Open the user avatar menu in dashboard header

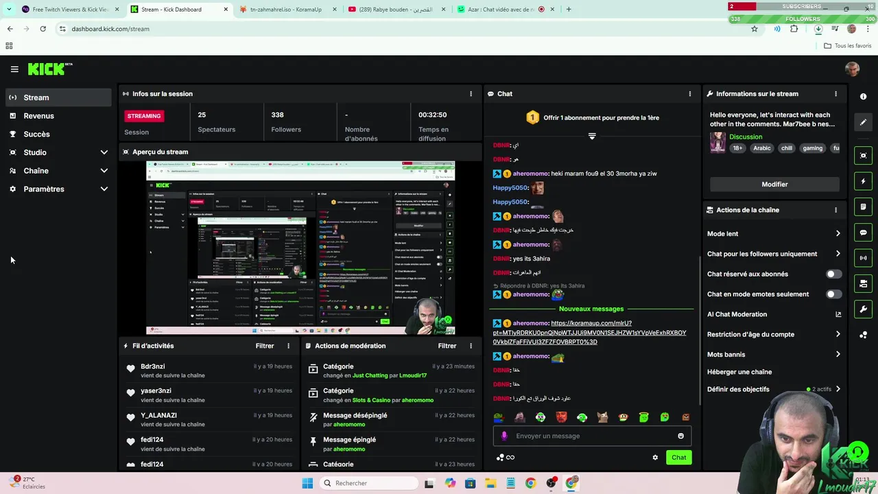point(852,69)
